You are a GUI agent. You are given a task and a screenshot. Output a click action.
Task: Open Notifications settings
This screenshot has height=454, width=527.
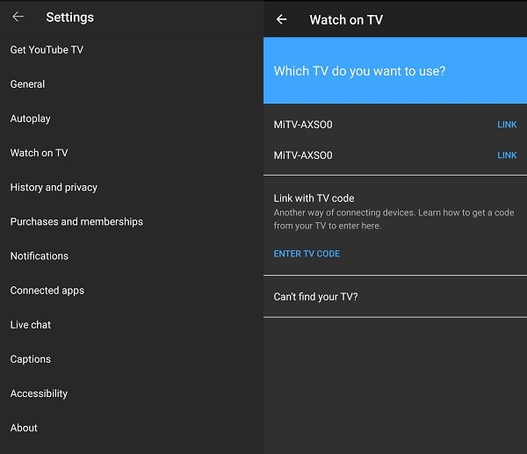tap(132, 256)
